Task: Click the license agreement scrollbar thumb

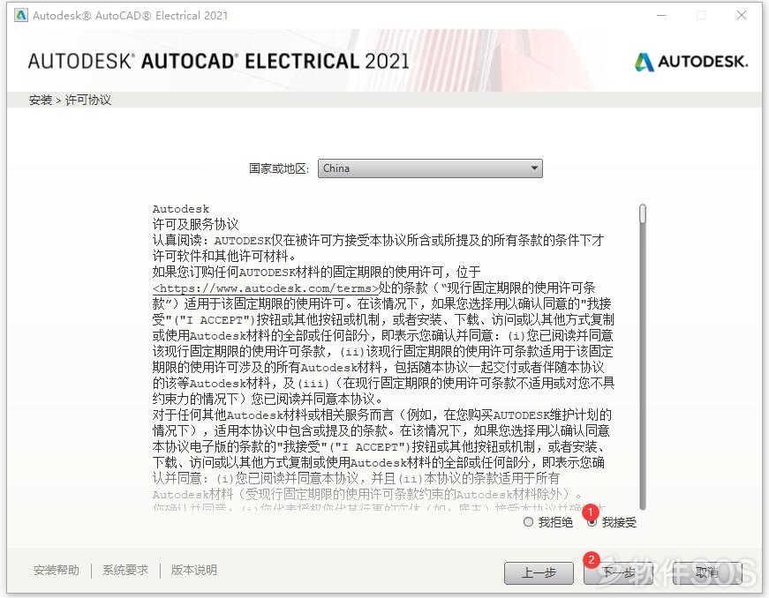Action: tap(643, 215)
